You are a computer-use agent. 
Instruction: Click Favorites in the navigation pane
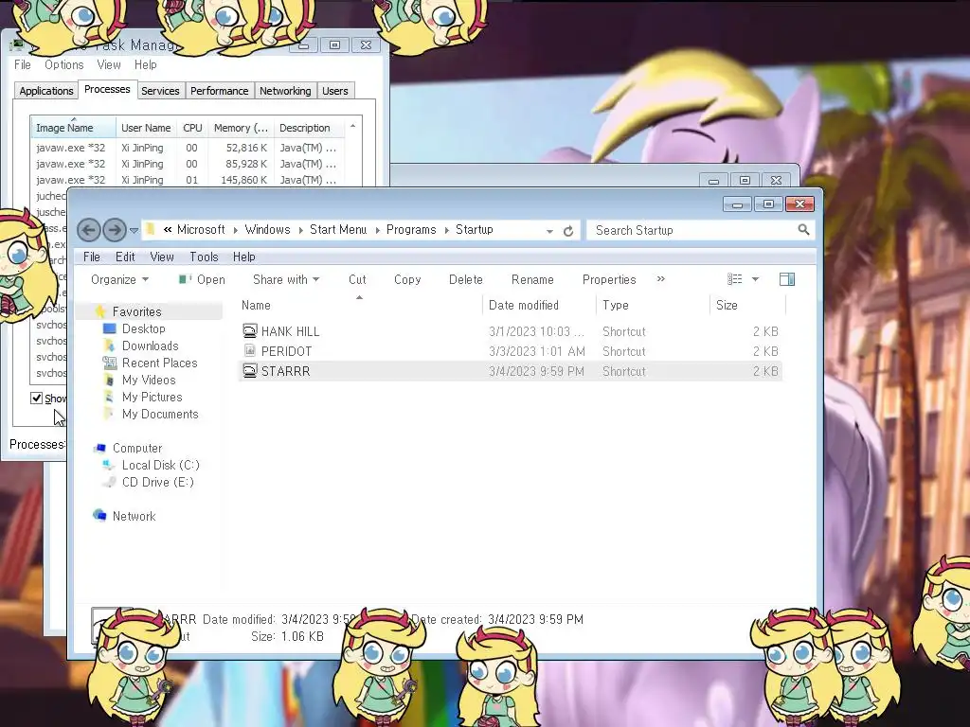coord(136,311)
